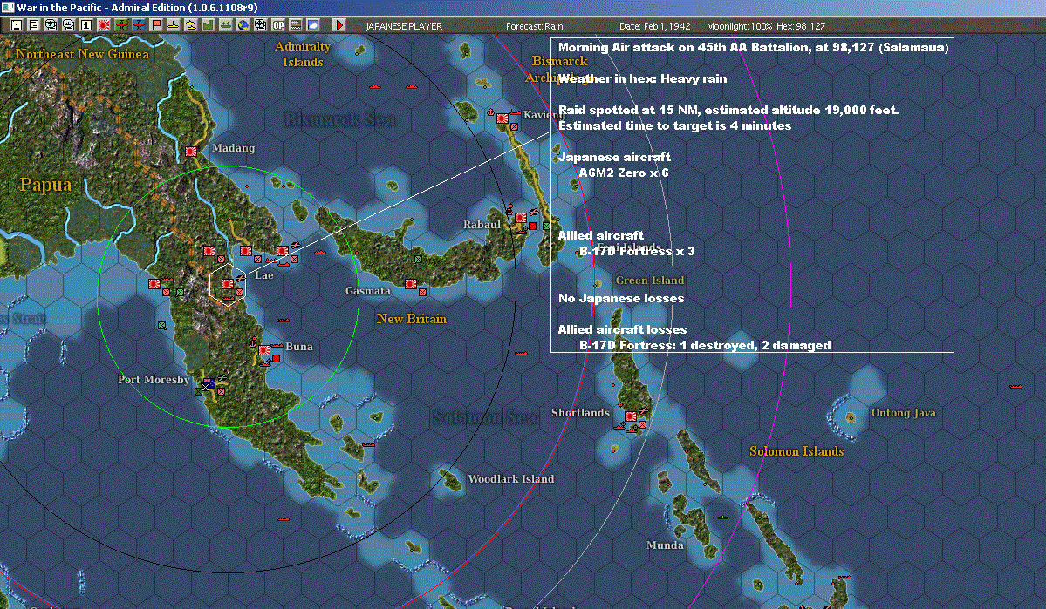Click the red ship icon near Ontong Java
This screenshot has height=609, width=1046.
point(1016,387)
